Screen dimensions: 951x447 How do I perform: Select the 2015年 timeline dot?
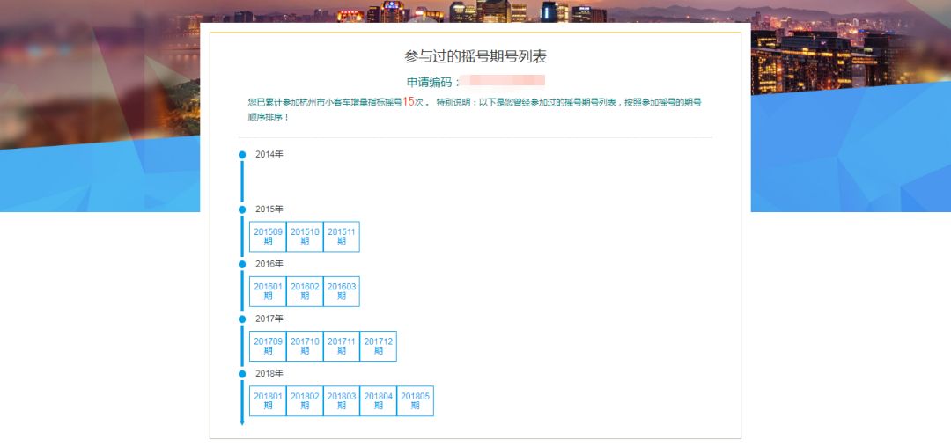[242, 209]
